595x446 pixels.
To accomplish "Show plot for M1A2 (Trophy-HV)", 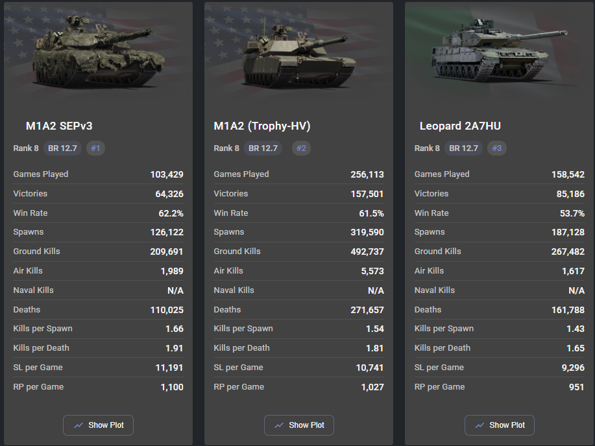I will click(x=299, y=425).
